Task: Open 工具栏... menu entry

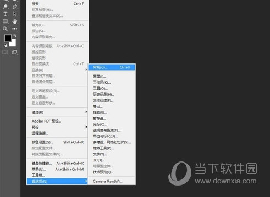Action: [x=58, y=175]
